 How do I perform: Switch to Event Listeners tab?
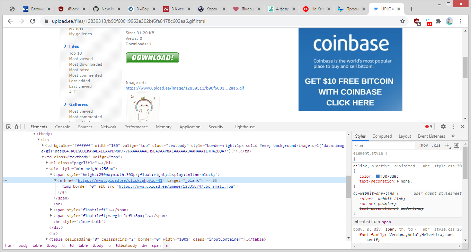pyautogui.click(x=431, y=136)
